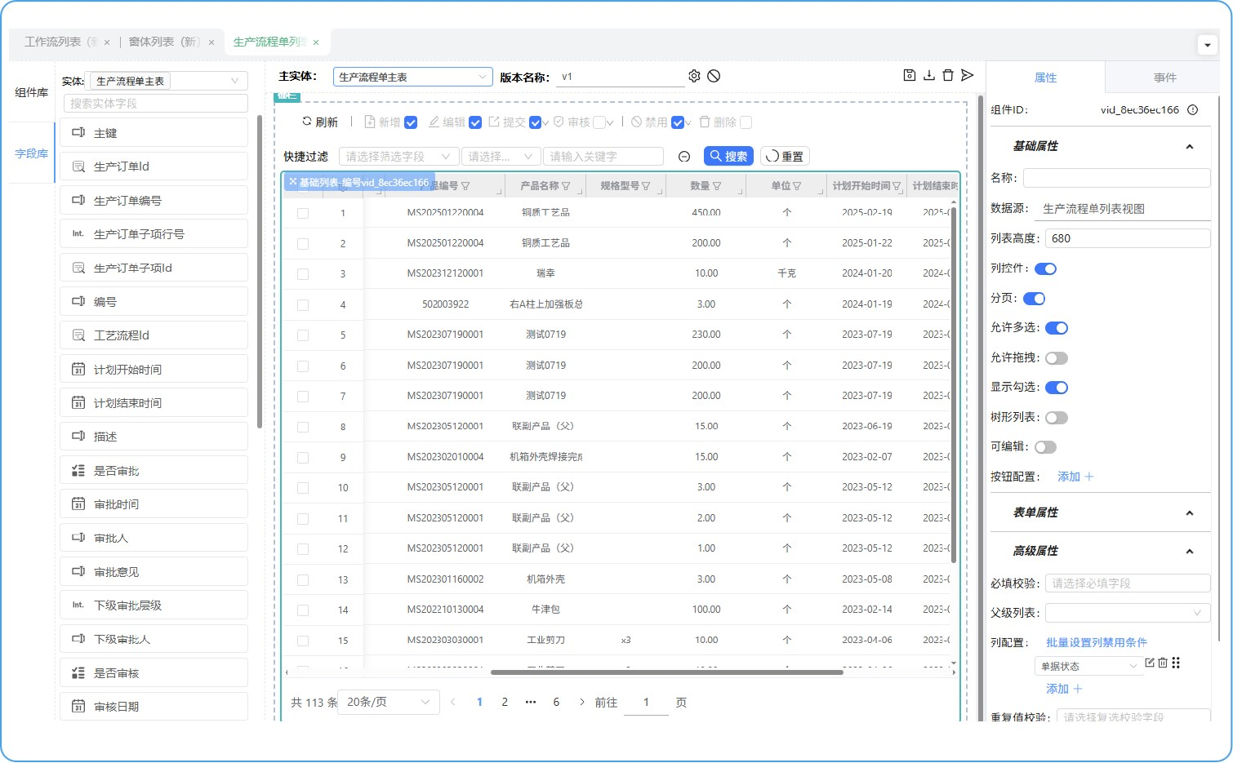Enable the 树形列表 switch
1233x763 pixels.
click(x=1057, y=418)
